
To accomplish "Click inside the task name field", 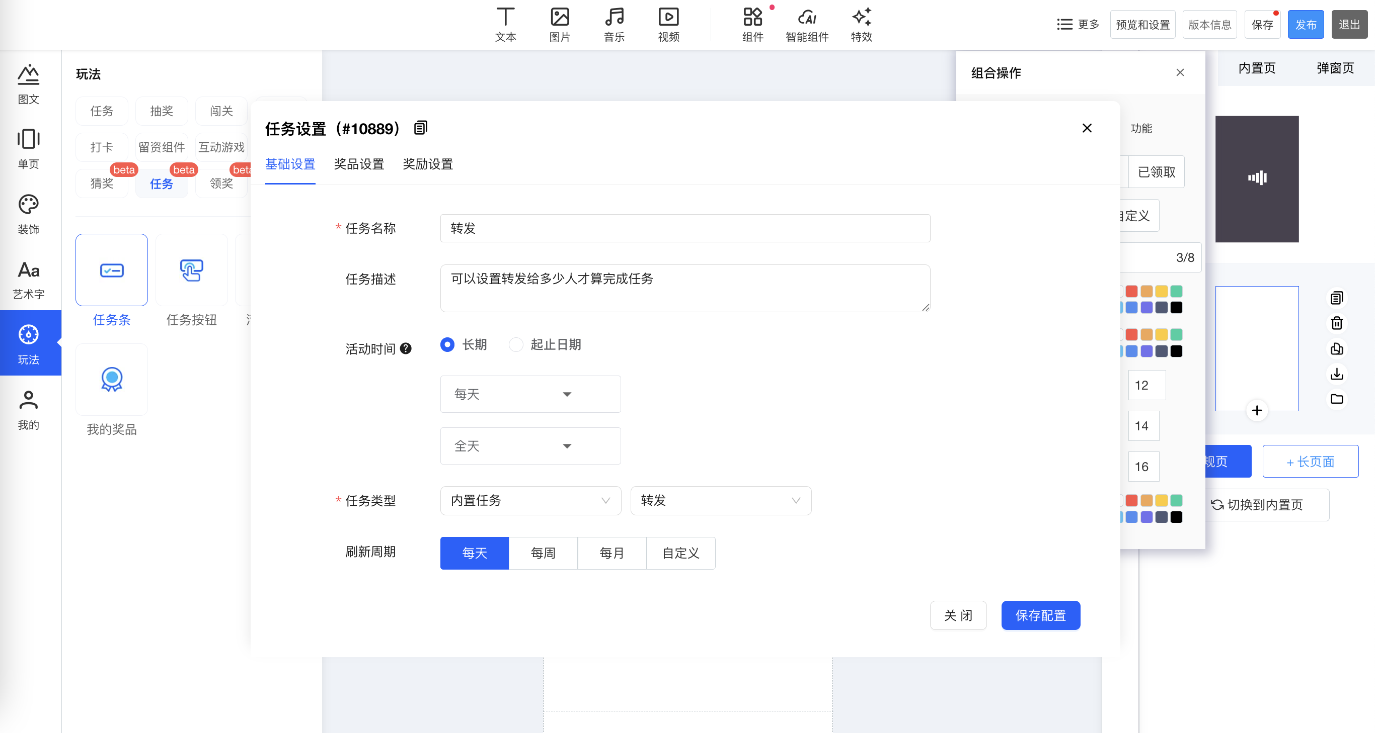I will tap(685, 228).
